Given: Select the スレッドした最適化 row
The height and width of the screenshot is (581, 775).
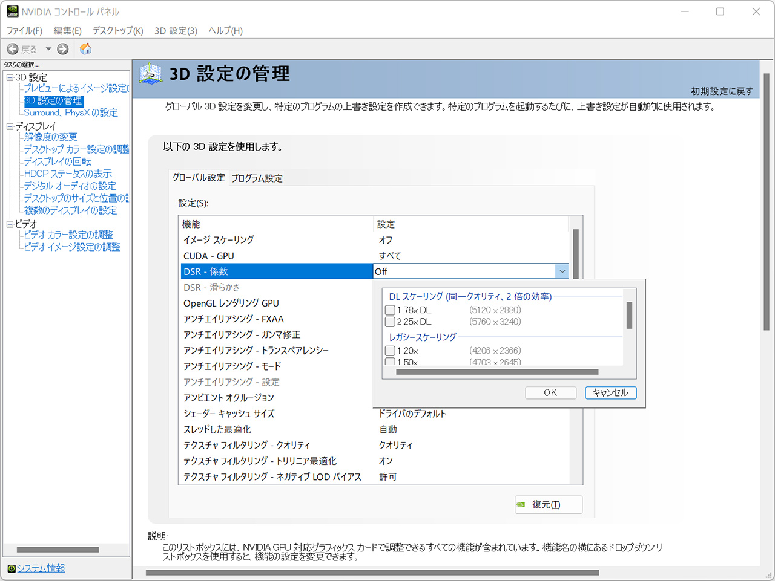Looking at the screenshot, I should click(x=375, y=429).
